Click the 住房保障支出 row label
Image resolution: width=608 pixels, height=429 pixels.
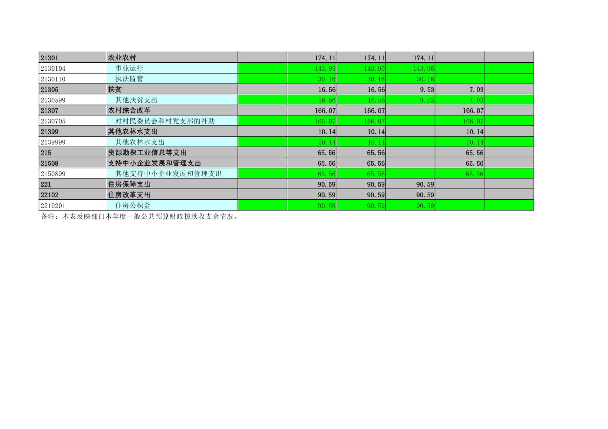(x=129, y=184)
